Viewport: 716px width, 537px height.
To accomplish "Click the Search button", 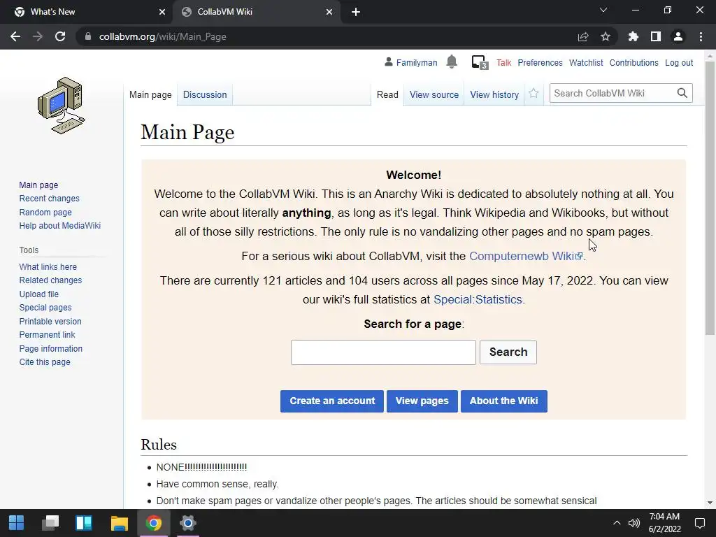I will click(x=508, y=352).
